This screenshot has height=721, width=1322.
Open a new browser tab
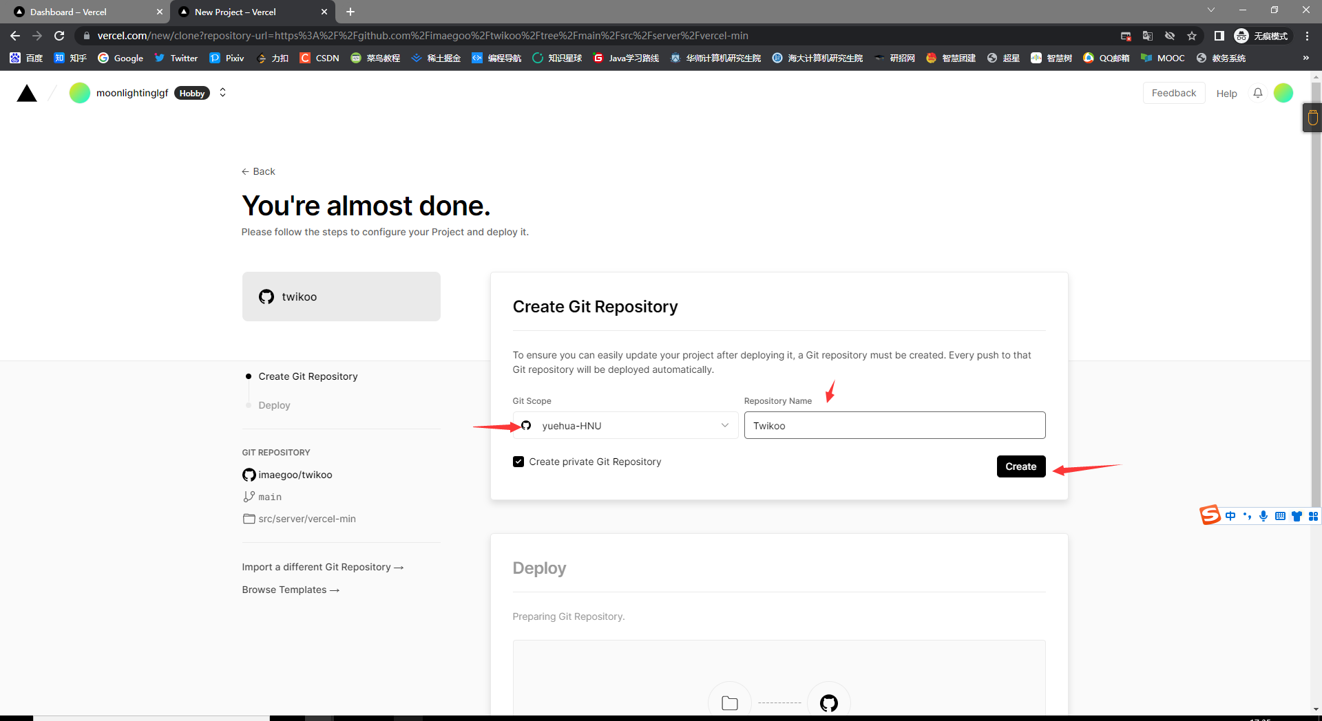click(350, 12)
